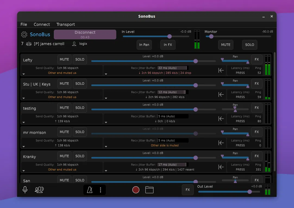The image size is (294, 208).
Task: Click Kranky's Recv Jitter Buffer value field
Action: (172, 164)
